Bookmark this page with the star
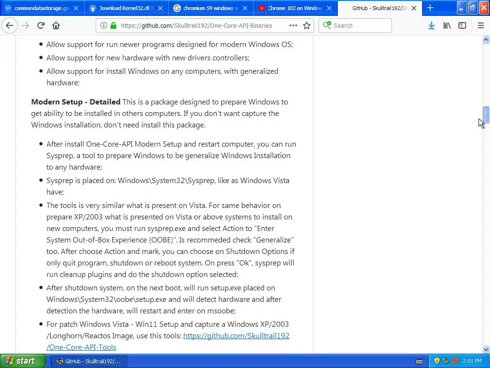This screenshot has width=490, height=368. pos(307,25)
